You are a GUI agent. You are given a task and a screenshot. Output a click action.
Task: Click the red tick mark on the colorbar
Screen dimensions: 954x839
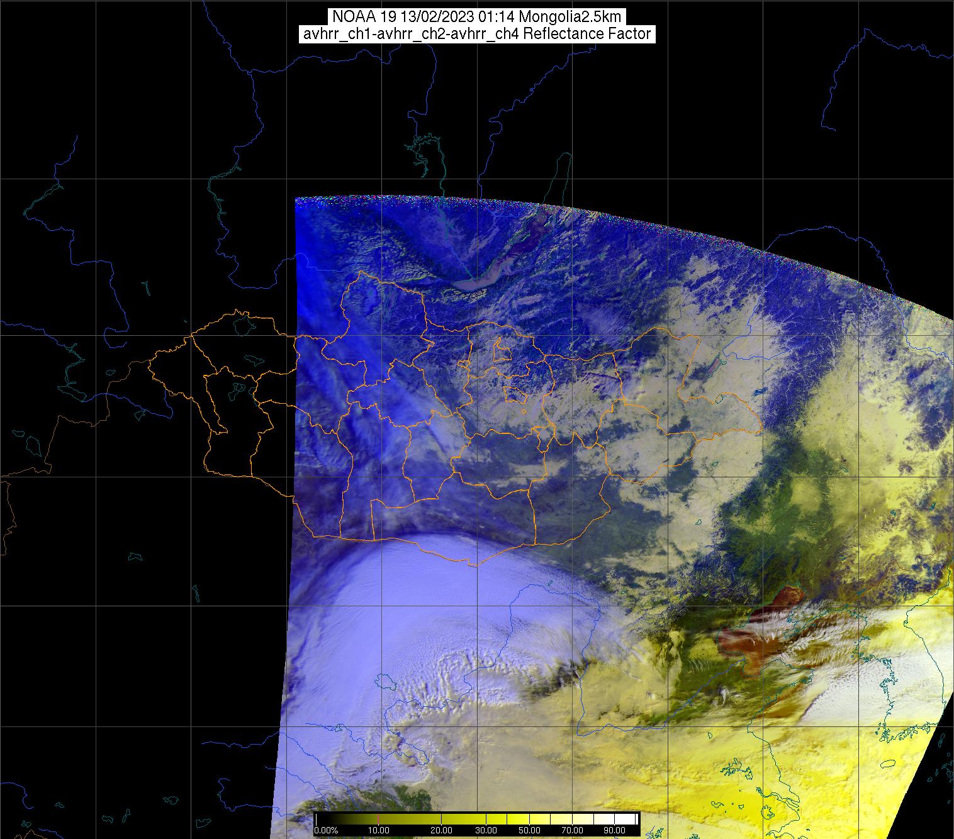[x=378, y=820]
